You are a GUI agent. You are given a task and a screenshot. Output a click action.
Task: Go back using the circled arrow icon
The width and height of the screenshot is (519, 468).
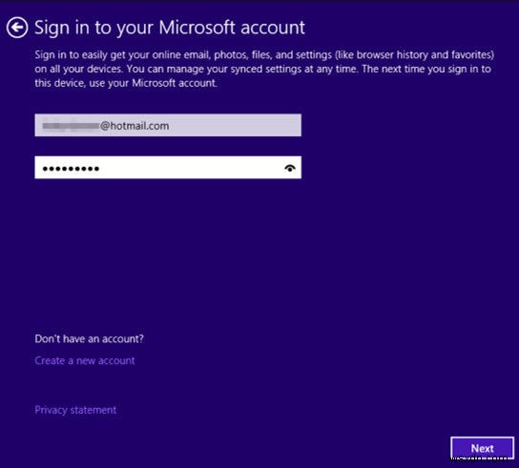[x=17, y=28]
